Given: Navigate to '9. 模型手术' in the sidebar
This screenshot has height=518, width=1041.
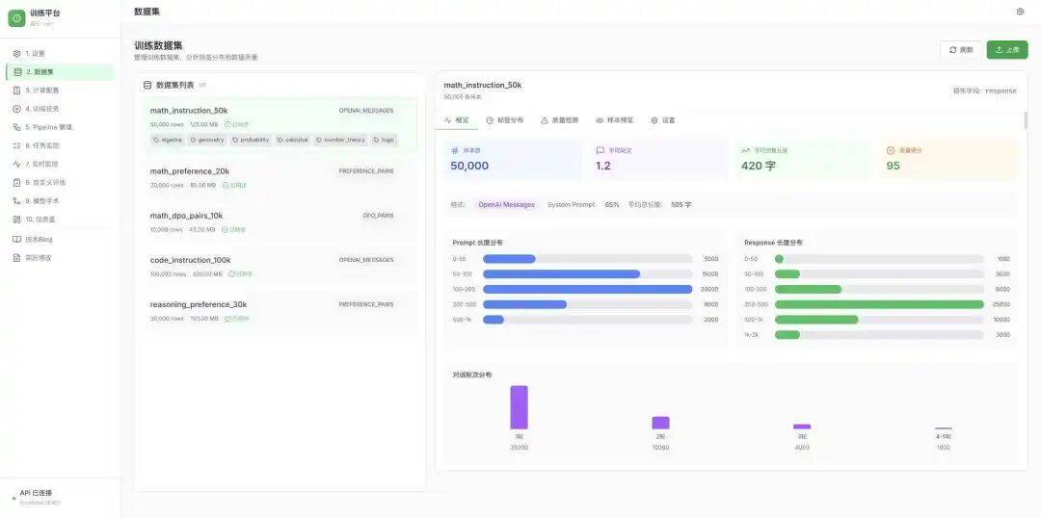Looking at the screenshot, I should [41, 201].
